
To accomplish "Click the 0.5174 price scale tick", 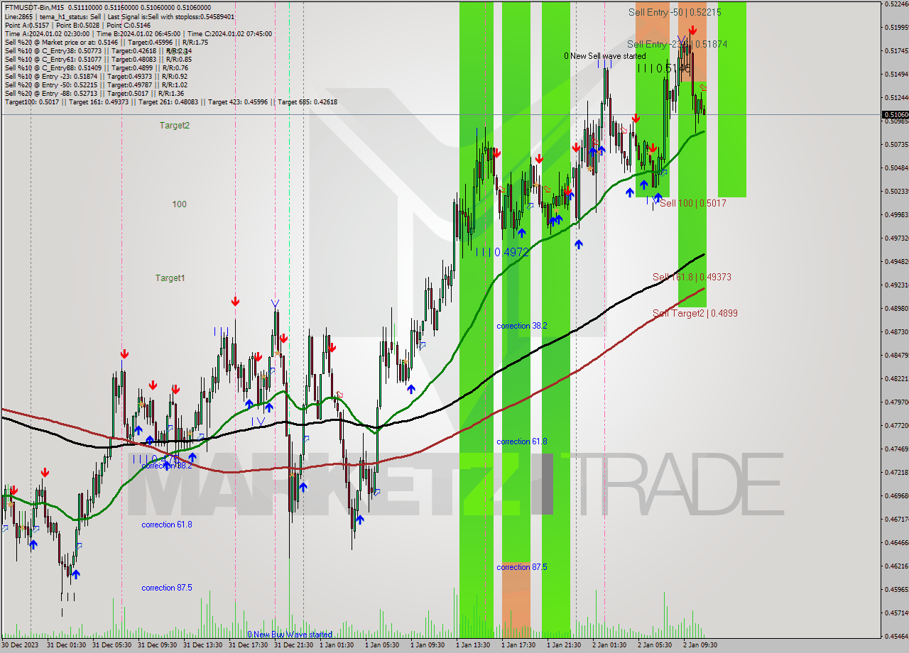I will [896, 50].
